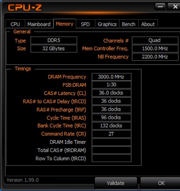Switch to the Bench tab
Image resolution: width=180 pixels, height=191 pixels.
[129, 24]
